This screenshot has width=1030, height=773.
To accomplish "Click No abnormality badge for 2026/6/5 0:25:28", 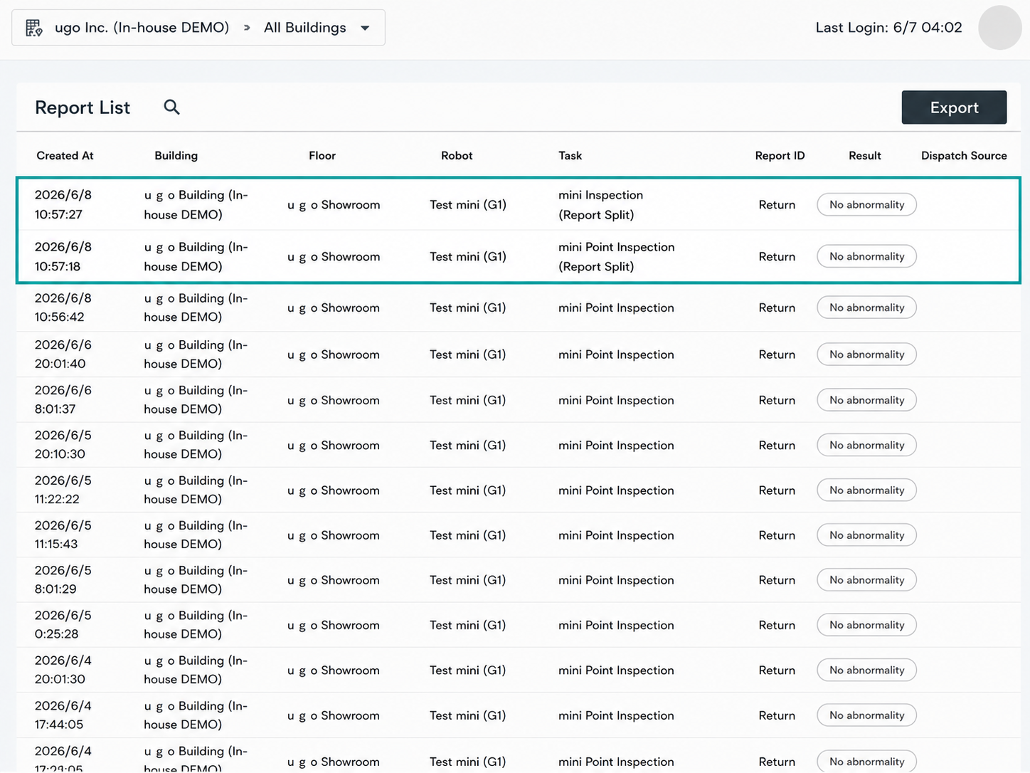I will click(866, 625).
